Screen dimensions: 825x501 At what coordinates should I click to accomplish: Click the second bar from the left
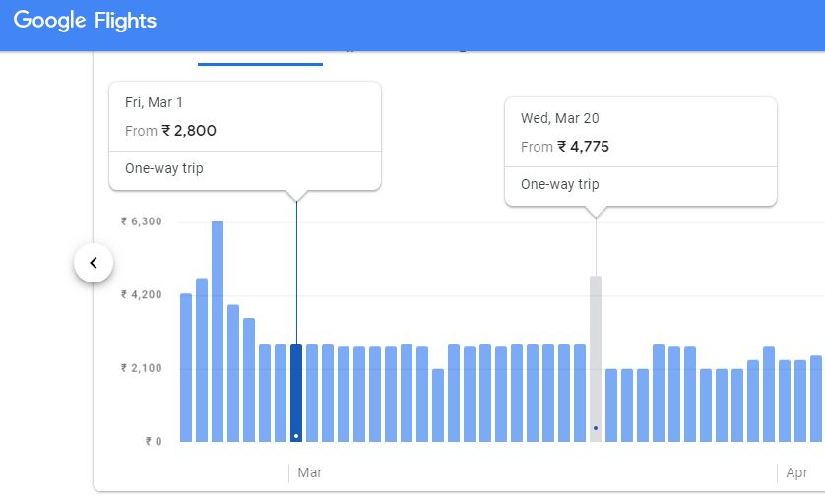pyautogui.click(x=202, y=359)
